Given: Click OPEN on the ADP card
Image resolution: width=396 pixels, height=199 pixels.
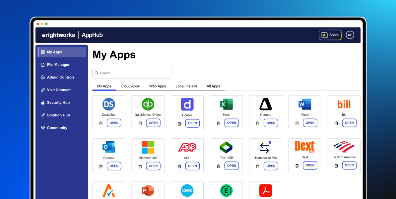Looking at the screenshot, I should click(x=192, y=166).
